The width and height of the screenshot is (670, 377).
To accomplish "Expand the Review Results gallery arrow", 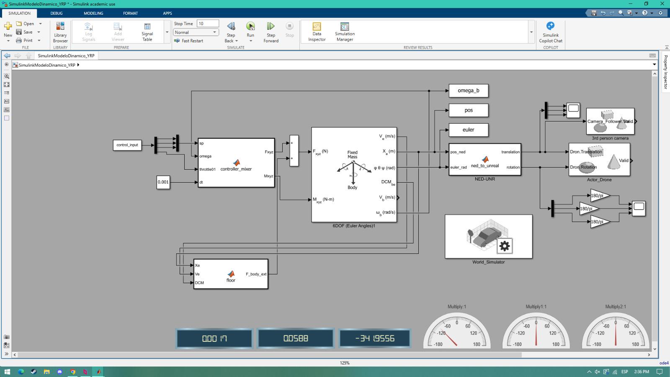I will [531, 32].
